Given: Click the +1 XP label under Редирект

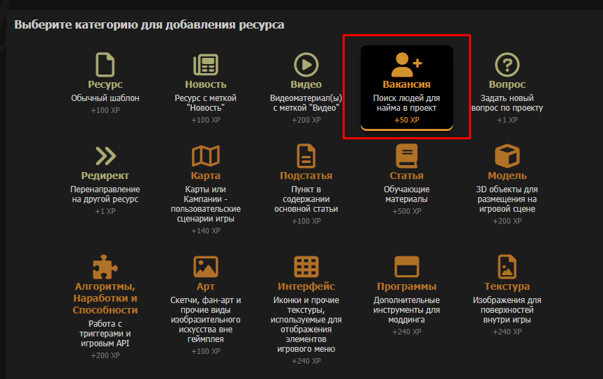Looking at the screenshot, I should click(105, 212).
